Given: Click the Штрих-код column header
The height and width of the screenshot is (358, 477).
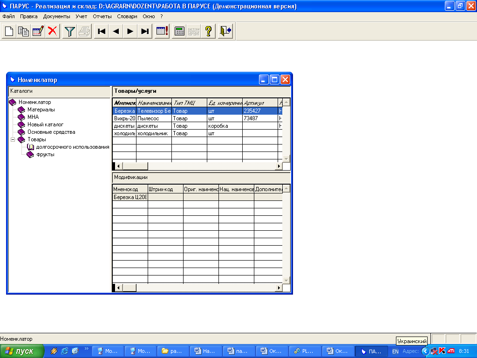Looking at the screenshot, I should point(165,189).
